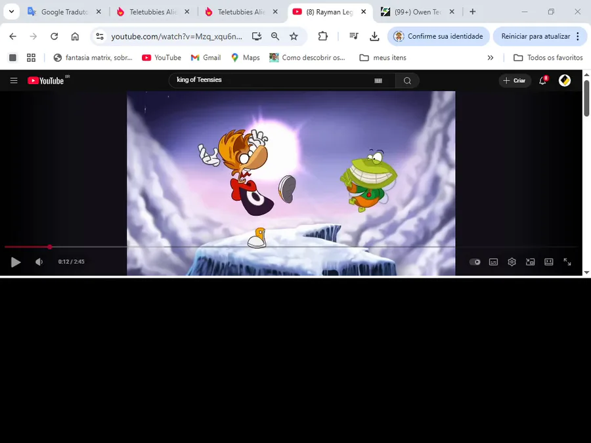Open the browser home page
The height and width of the screenshot is (443, 591).
point(75,36)
